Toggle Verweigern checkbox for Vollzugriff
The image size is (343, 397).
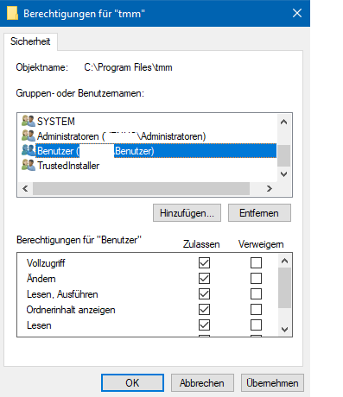pos(256,262)
